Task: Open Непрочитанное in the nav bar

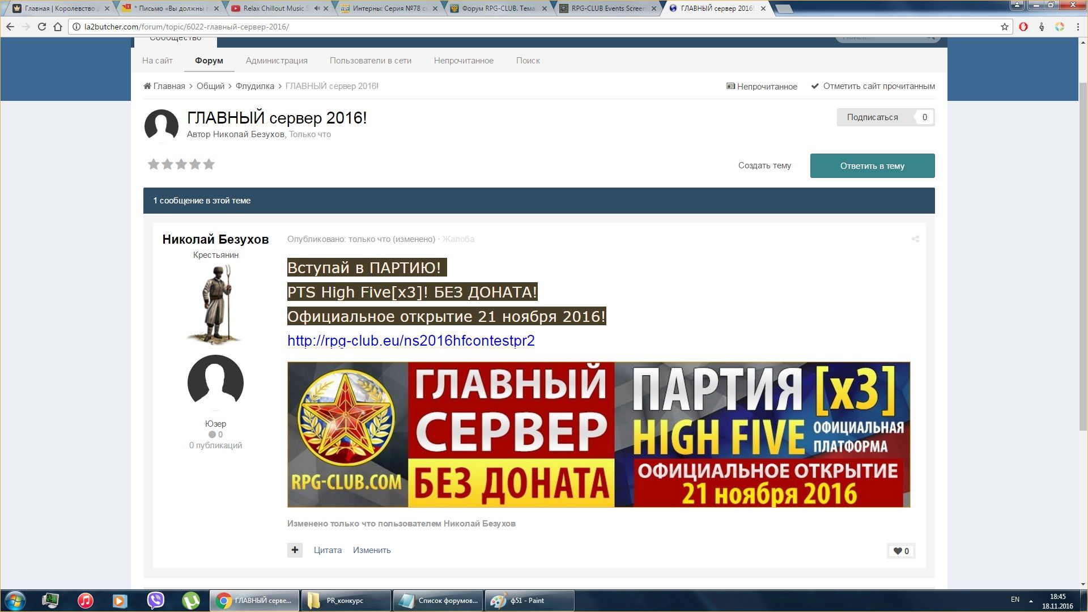Action: point(464,61)
